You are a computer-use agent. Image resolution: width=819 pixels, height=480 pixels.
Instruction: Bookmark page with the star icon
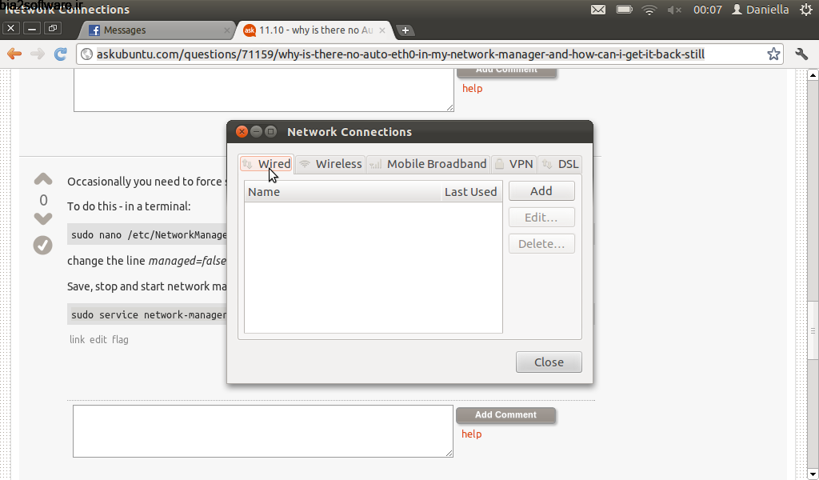pos(773,54)
